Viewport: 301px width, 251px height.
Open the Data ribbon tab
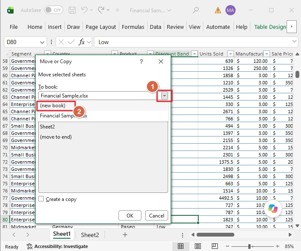click(x=155, y=27)
